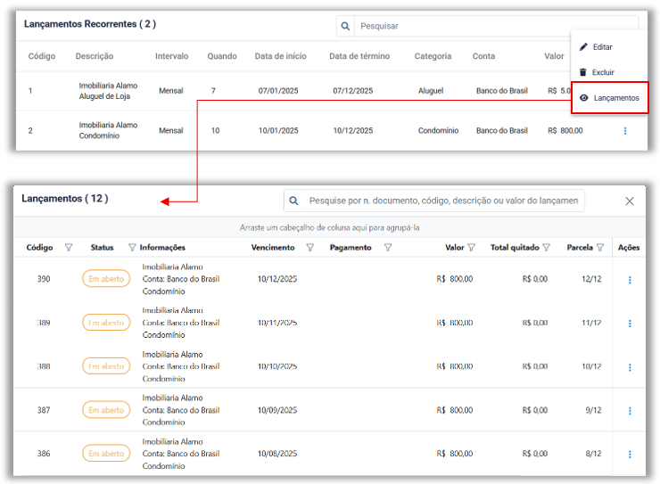Type in the top Pesquisar field
This screenshot has width=660, height=484.
point(495,27)
